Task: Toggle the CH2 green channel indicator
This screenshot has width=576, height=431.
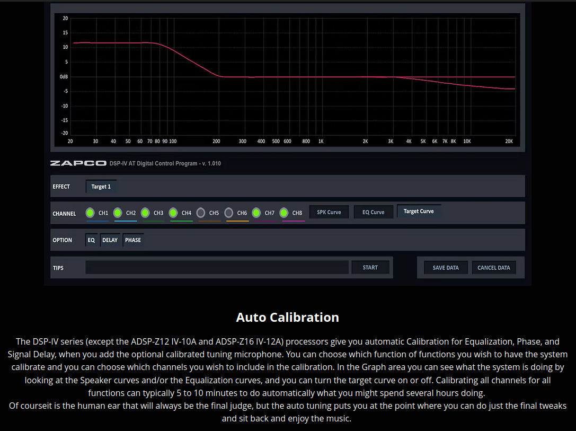Action: pos(118,213)
